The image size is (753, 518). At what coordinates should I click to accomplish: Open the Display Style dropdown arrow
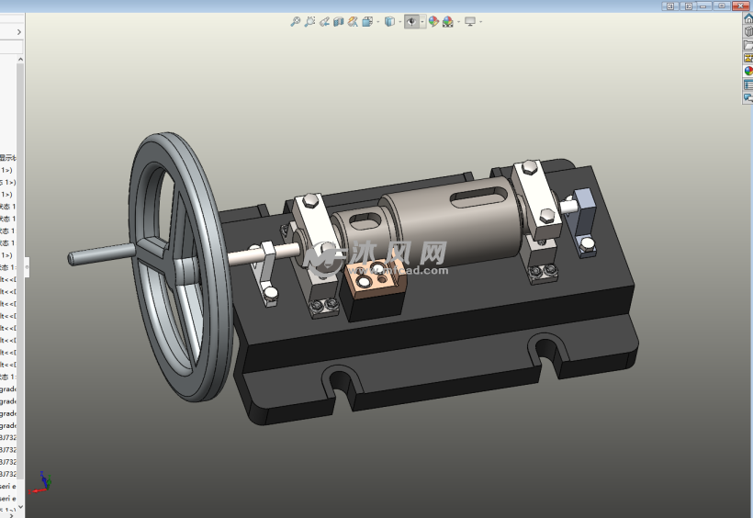pyautogui.click(x=399, y=21)
